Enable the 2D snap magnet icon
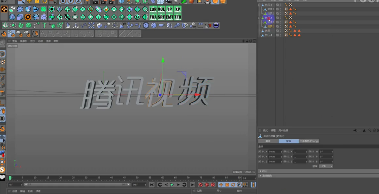379x194 pixels. point(27,33)
